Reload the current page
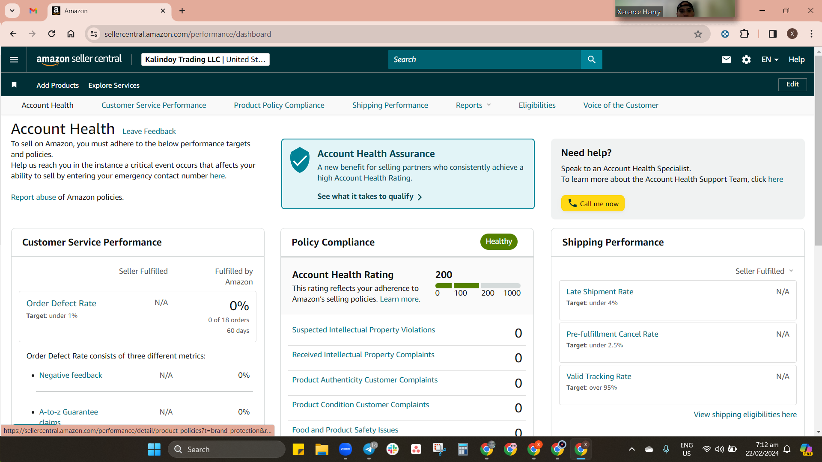822x462 pixels. [51, 34]
